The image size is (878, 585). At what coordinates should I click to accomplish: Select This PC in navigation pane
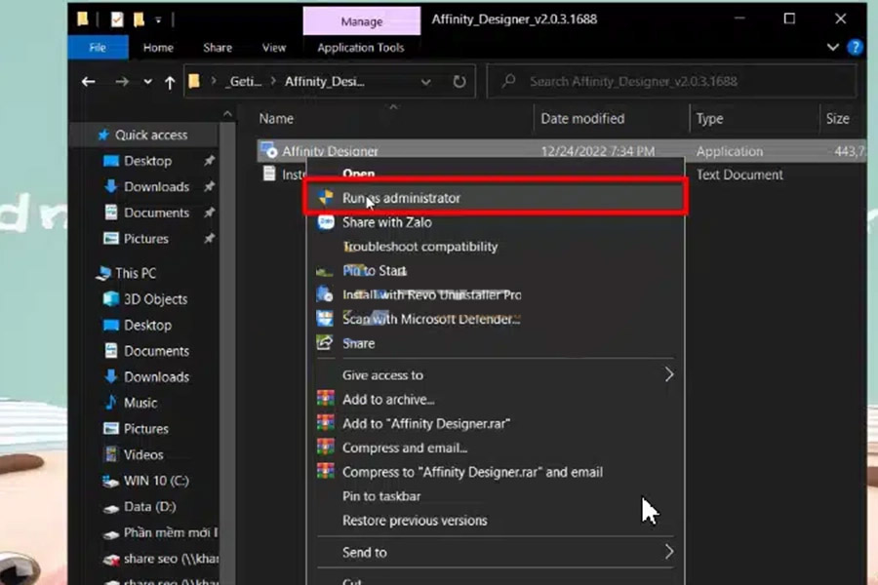click(x=135, y=273)
